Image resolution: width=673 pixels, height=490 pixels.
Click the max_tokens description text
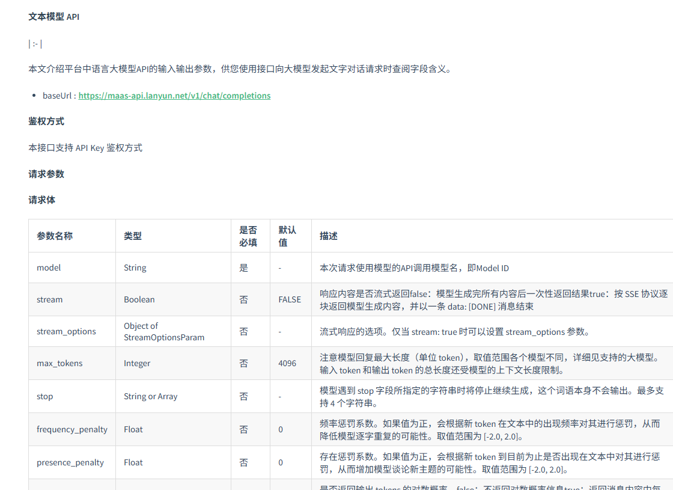click(x=491, y=363)
